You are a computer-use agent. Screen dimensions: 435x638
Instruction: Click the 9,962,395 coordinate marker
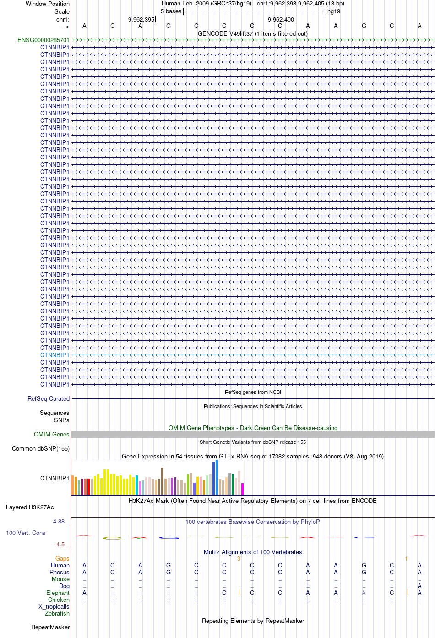(x=141, y=19)
